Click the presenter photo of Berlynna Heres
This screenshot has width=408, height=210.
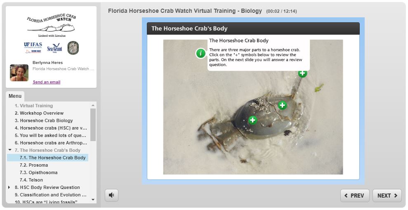(19, 73)
